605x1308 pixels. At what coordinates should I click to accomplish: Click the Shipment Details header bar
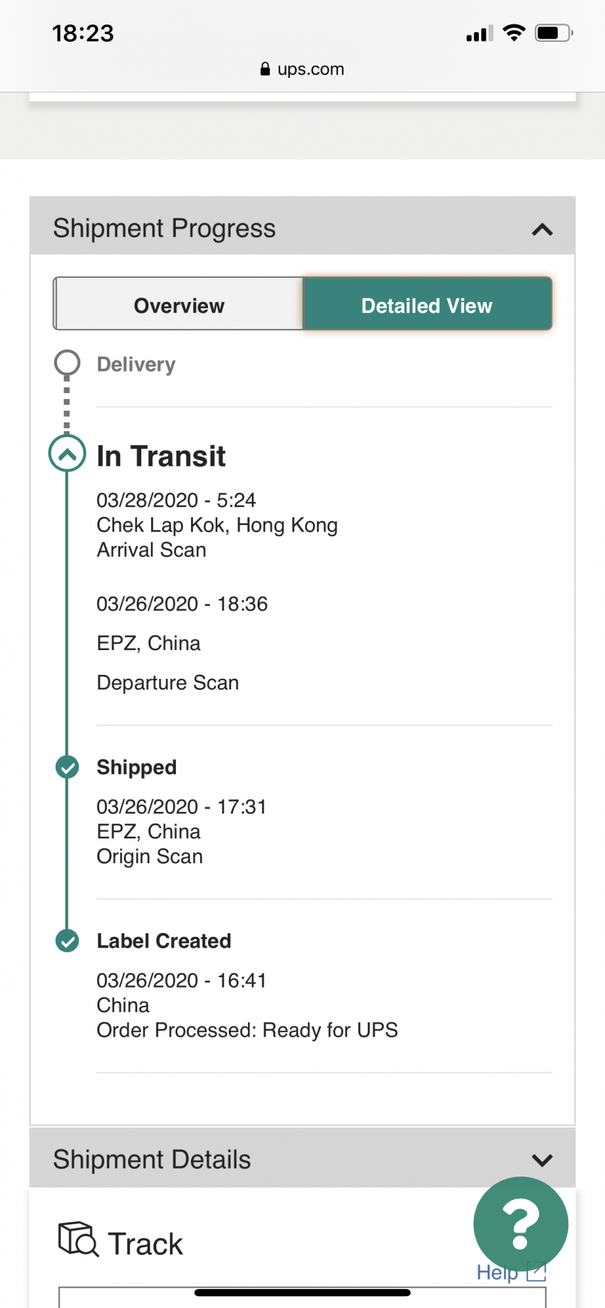[x=302, y=1158]
